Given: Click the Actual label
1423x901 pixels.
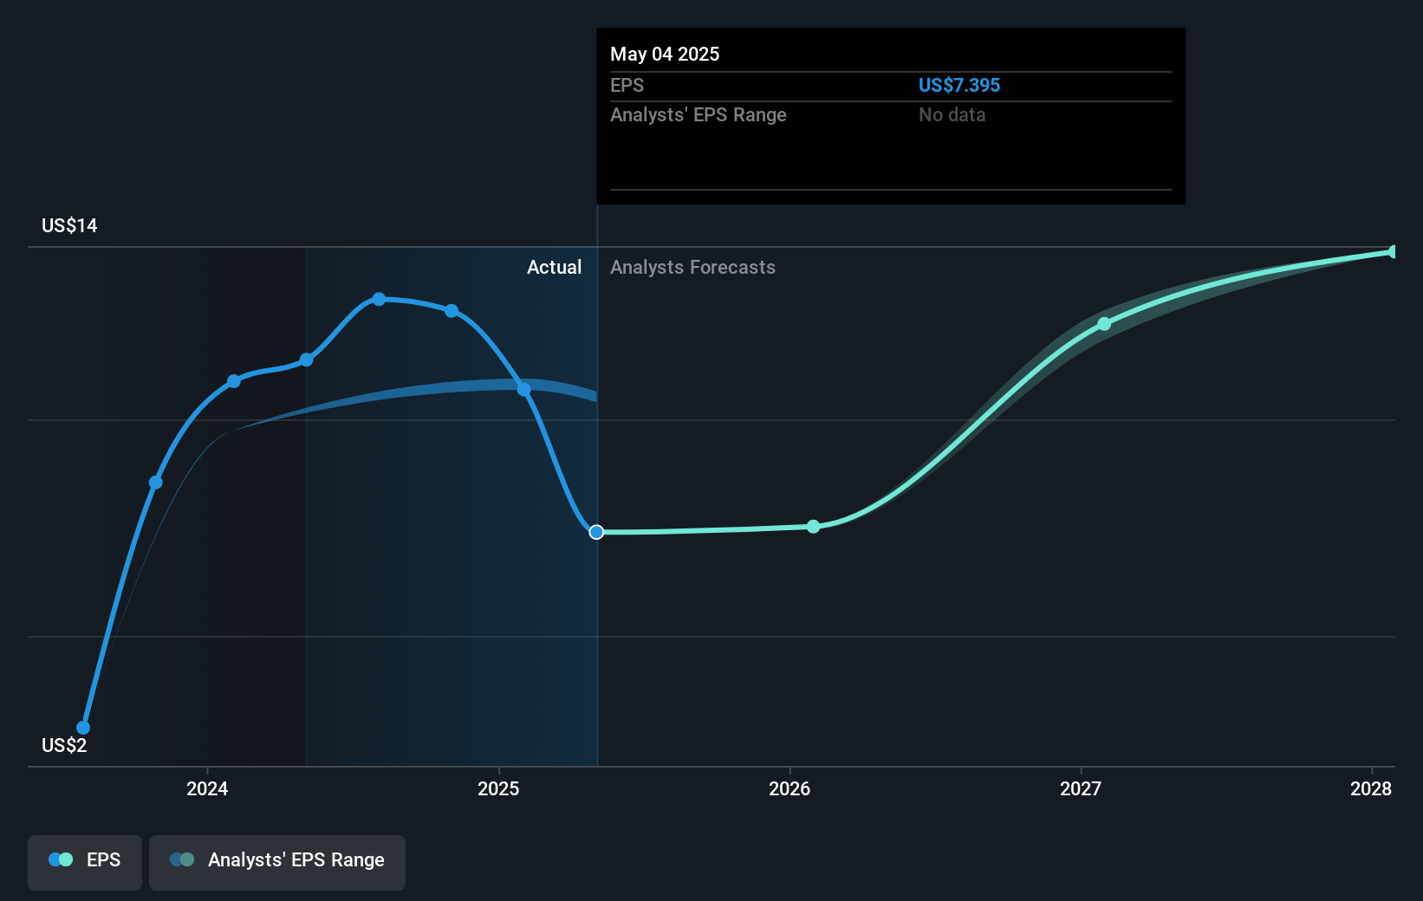Looking at the screenshot, I should 554,267.
